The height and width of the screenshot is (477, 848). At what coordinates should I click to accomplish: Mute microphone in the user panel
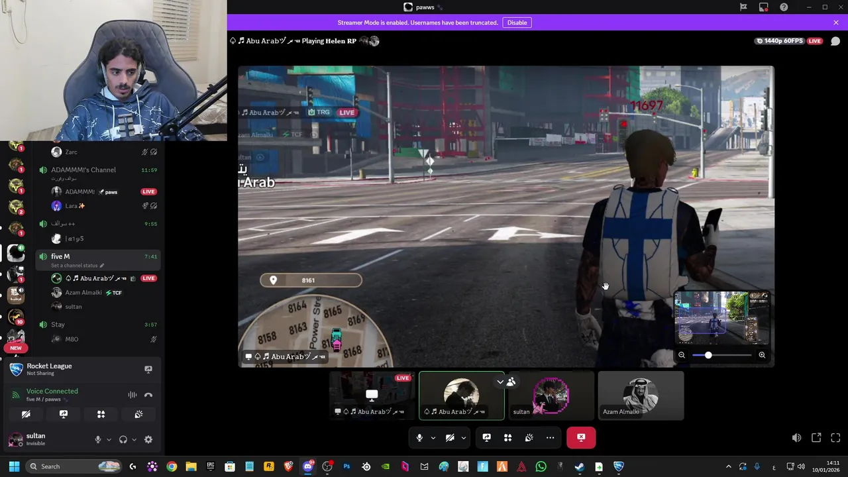(x=98, y=439)
